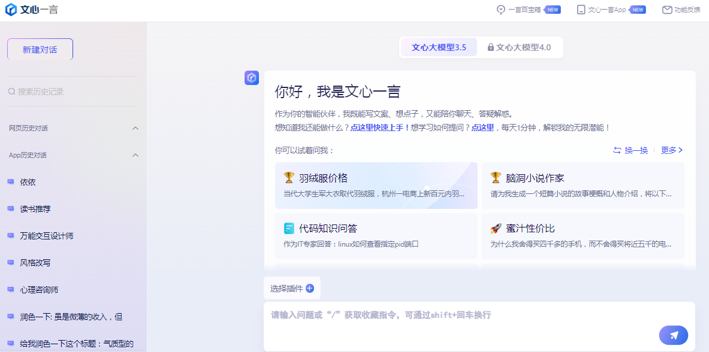Click chat icon beside 润色一下 conversation
The width and height of the screenshot is (709, 352).
(11, 317)
